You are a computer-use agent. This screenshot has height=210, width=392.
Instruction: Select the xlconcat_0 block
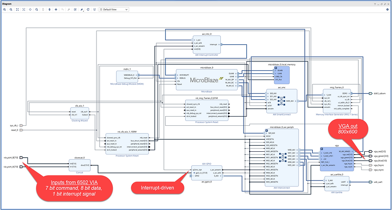80,165
